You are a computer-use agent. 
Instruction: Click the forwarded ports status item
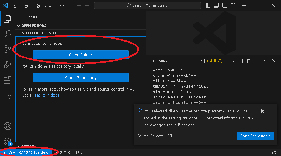79,153
